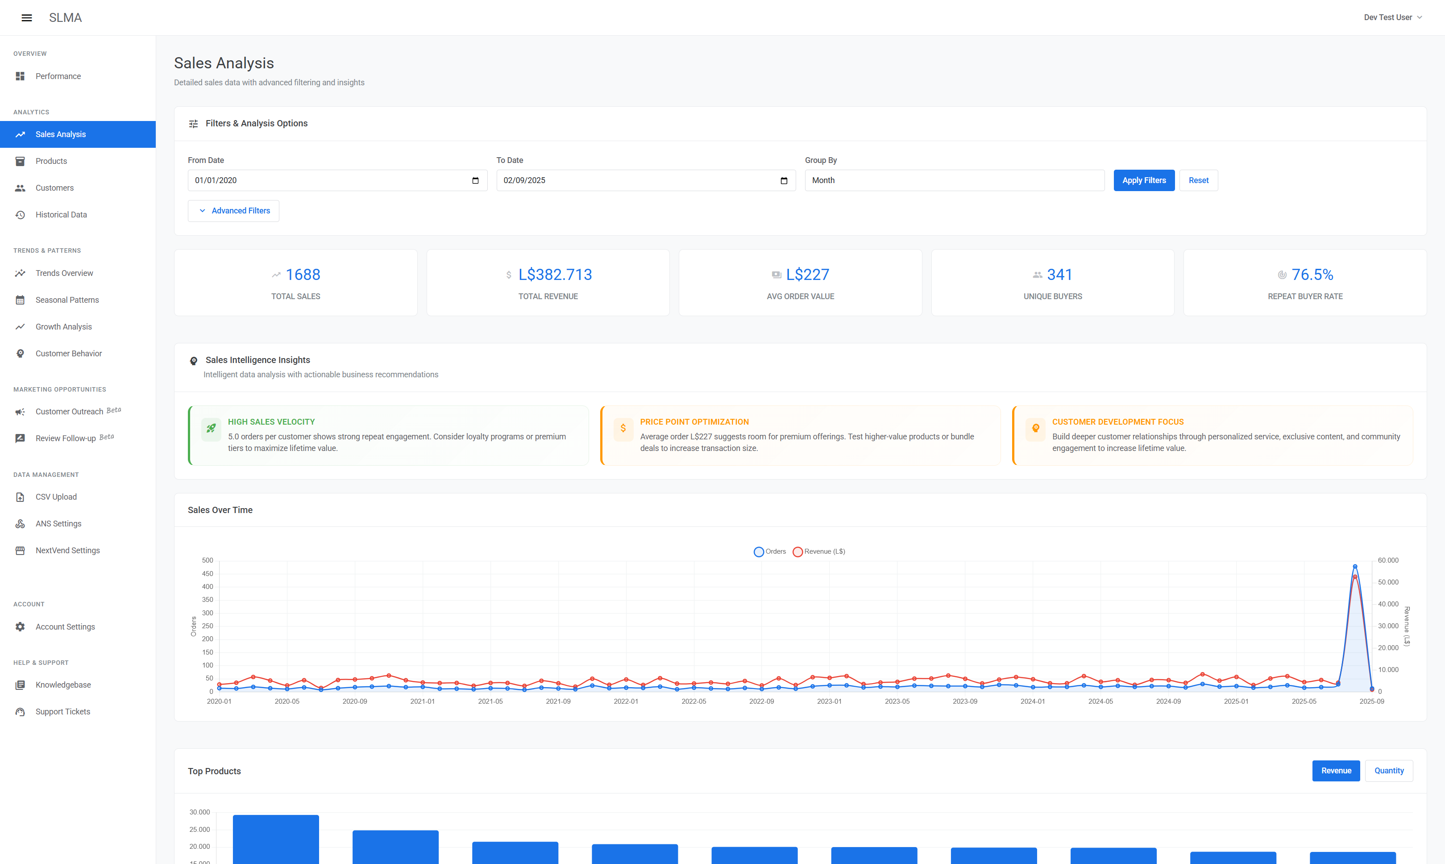This screenshot has width=1445, height=864.
Task: Click the L$382.713 Total Revenue value
Action: point(555,275)
